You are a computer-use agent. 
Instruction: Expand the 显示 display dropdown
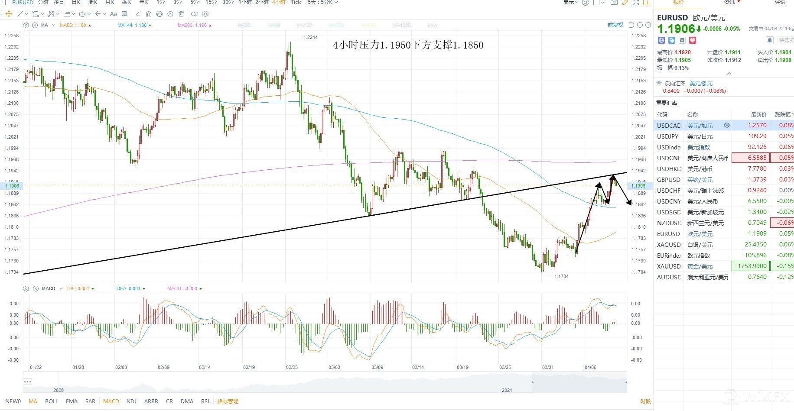tap(571, 3)
